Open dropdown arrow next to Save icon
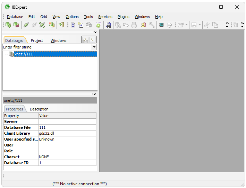The height and width of the screenshot is (188, 246). [200, 25]
